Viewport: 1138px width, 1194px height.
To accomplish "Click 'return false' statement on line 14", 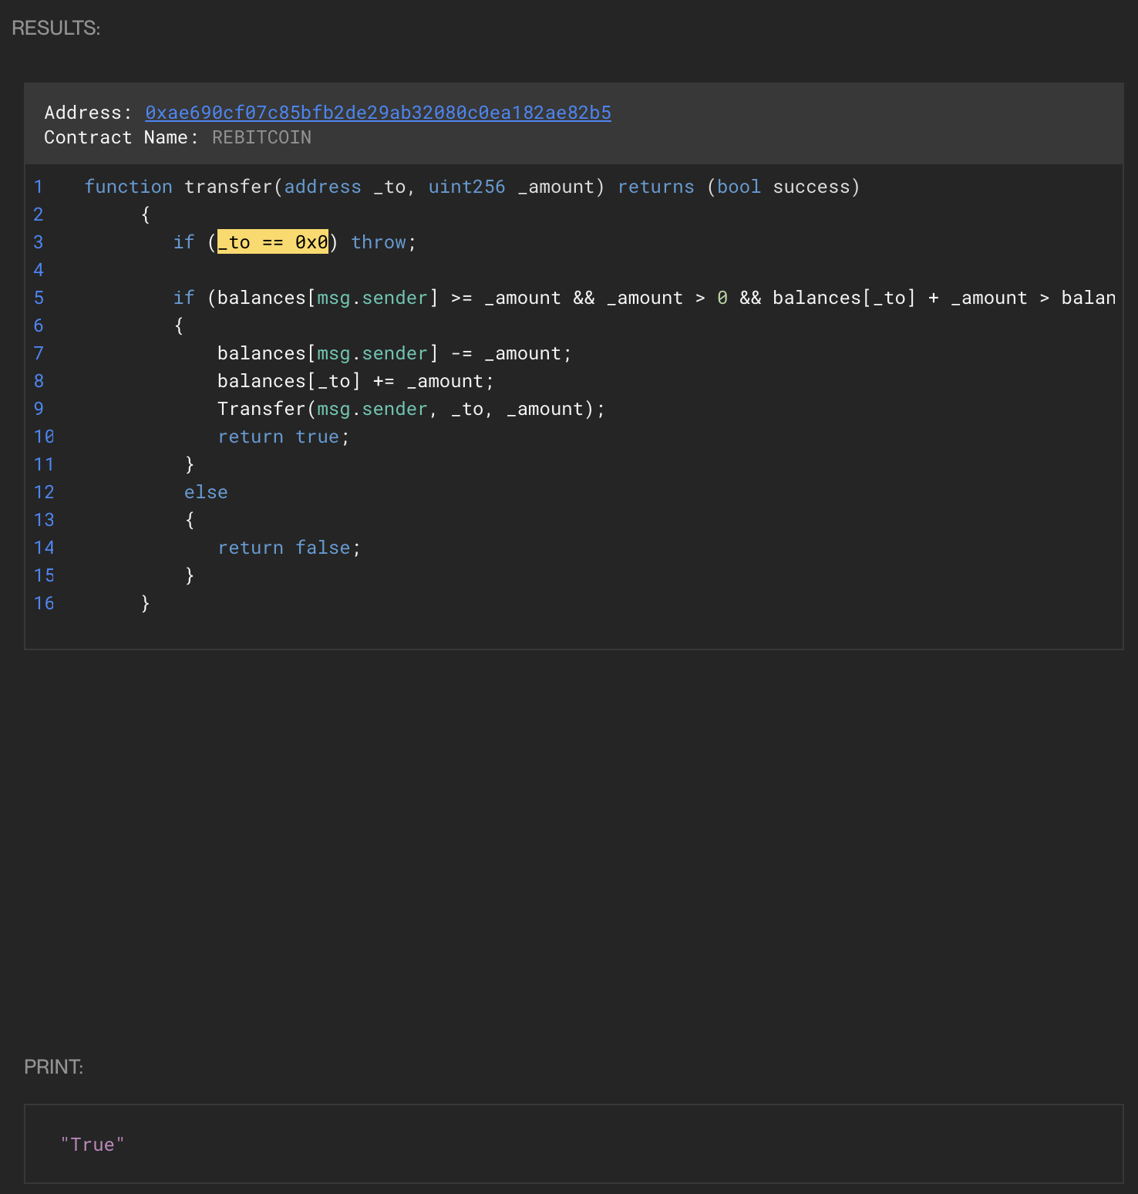I will click(x=288, y=548).
